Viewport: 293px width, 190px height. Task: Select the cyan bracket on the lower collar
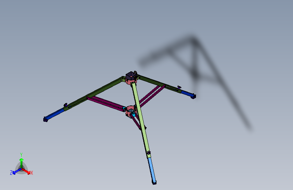click(x=133, y=114)
